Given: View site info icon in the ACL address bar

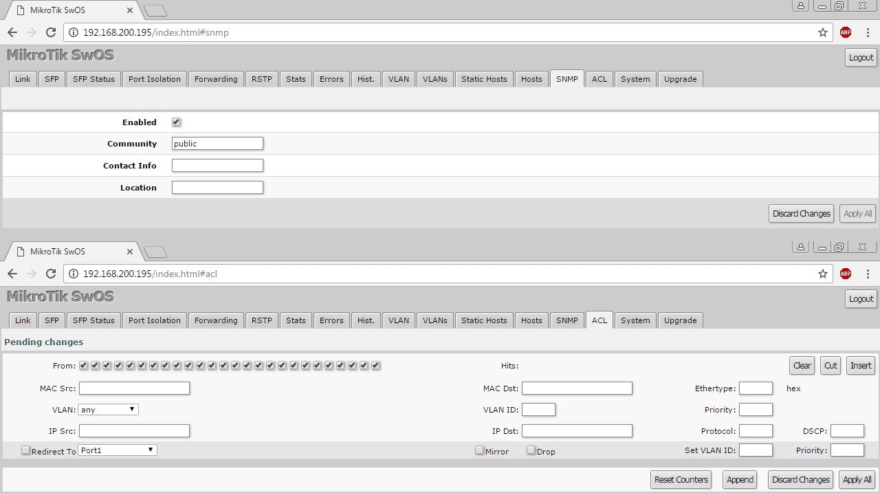Looking at the screenshot, I should 74,274.
